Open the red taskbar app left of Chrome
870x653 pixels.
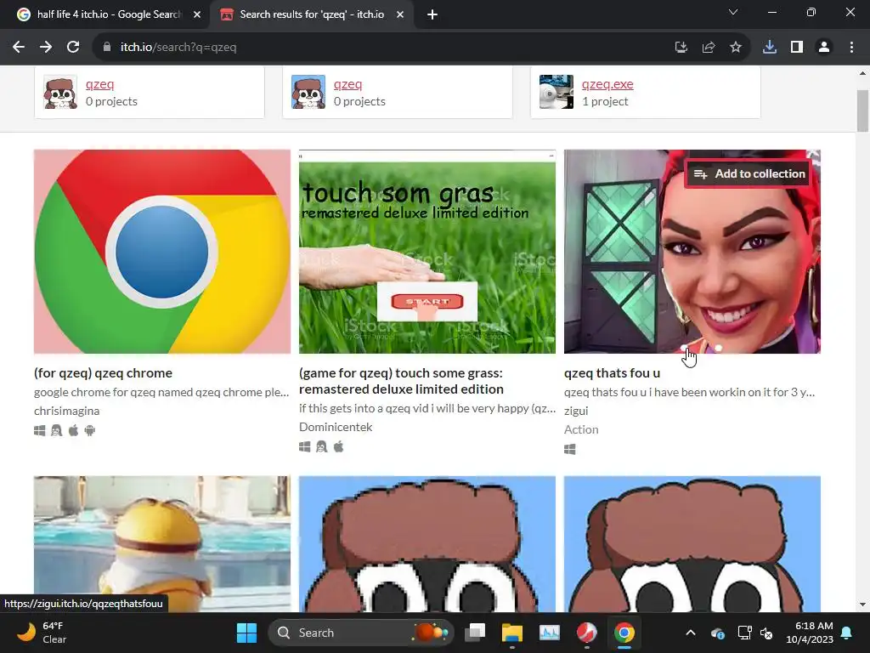tap(586, 633)
